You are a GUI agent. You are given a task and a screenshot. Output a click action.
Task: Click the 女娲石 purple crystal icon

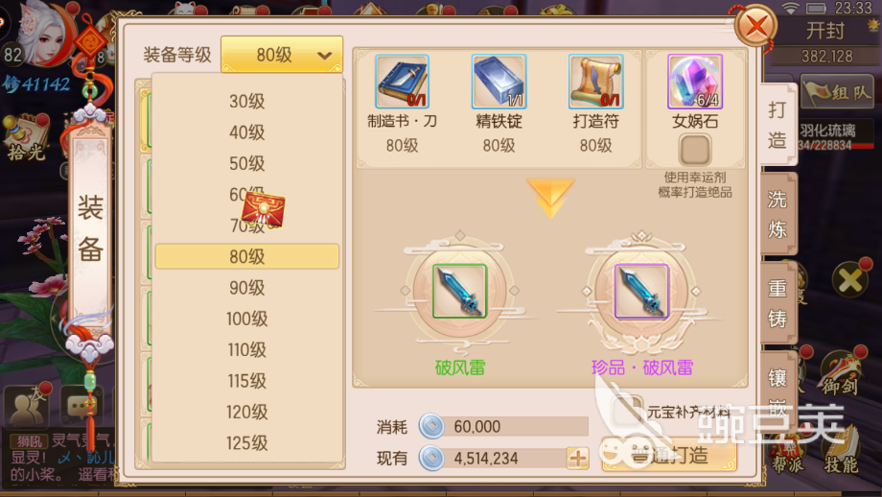pyautogui.click(x=695, y=82)
